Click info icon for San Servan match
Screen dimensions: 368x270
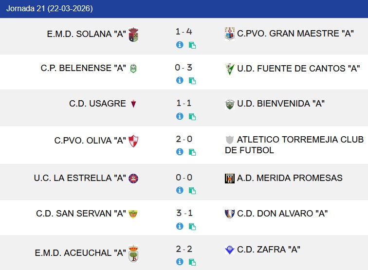pyautogui.click(x=180, y=226)
